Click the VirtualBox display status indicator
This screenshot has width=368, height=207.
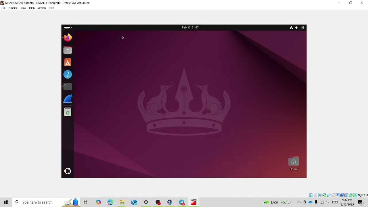click(338, 195)
